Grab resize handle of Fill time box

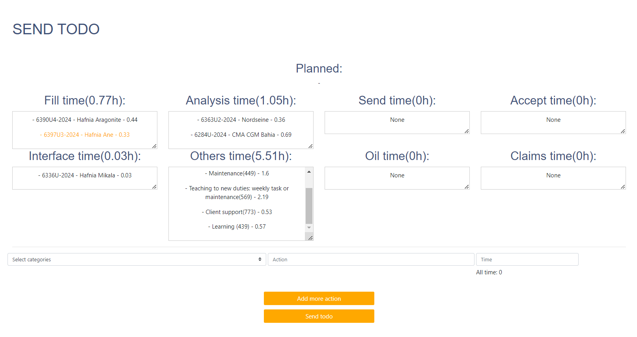pyautogui.click(x=154, y=146)
